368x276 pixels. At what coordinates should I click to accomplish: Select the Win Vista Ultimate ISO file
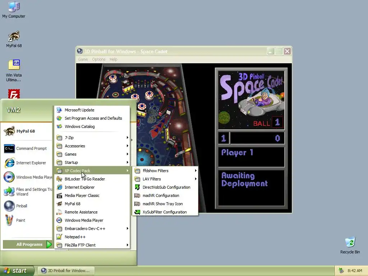[14, 70]
